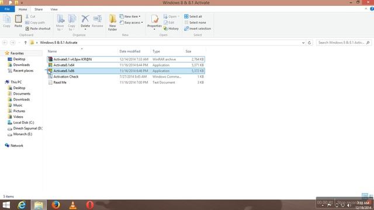Viewport: 374px width, 210px height.
Task: Go up one folder level
Action: 25,43
